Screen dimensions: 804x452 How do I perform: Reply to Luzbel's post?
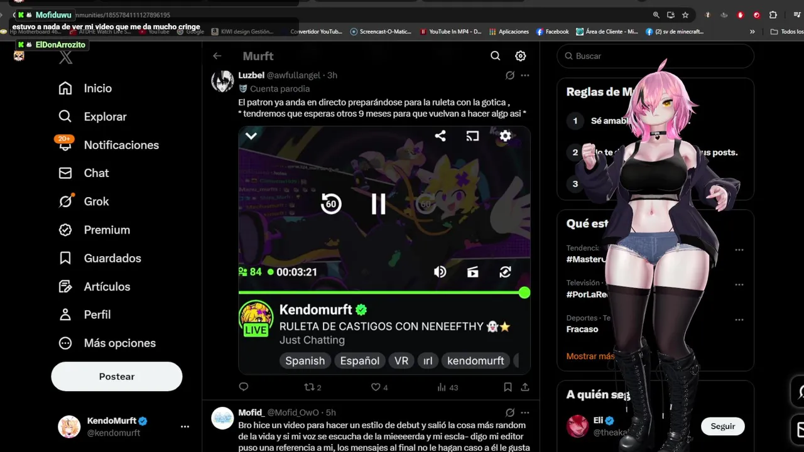tap(244, 387)
